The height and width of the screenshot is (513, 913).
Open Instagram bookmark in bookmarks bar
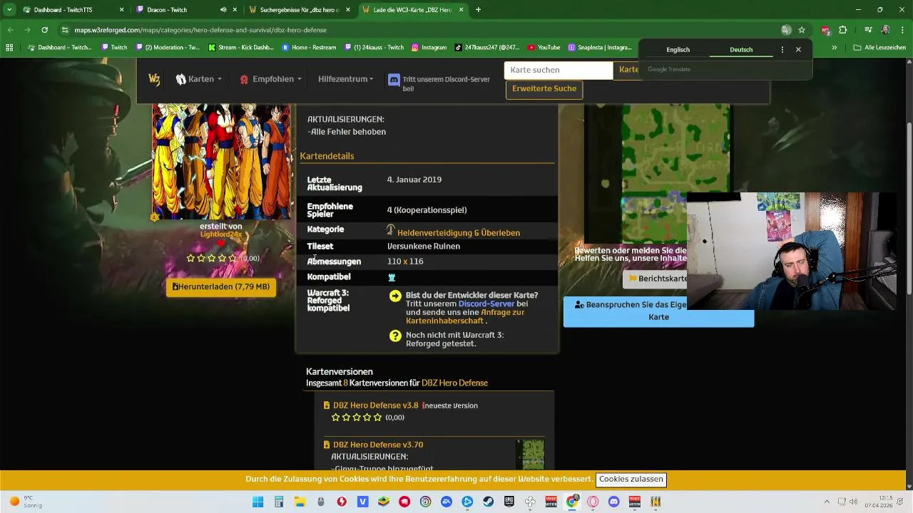click(429, 48)
